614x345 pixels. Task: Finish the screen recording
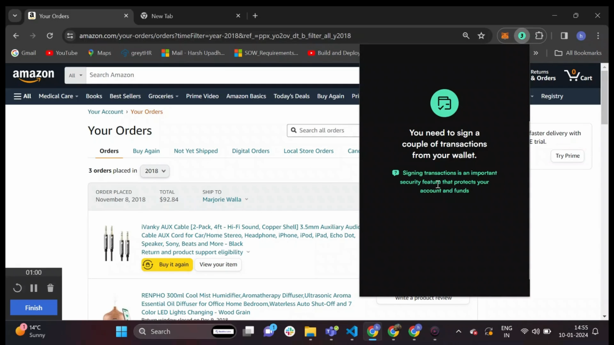point(34,308)
